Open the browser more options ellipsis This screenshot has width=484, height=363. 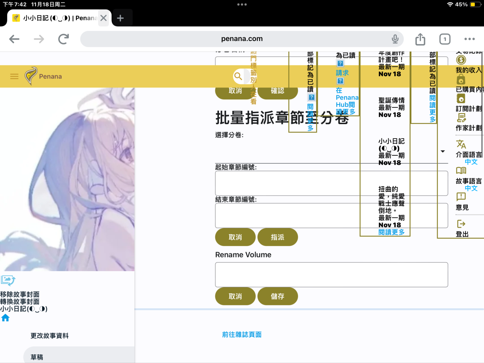click(469, 39)
